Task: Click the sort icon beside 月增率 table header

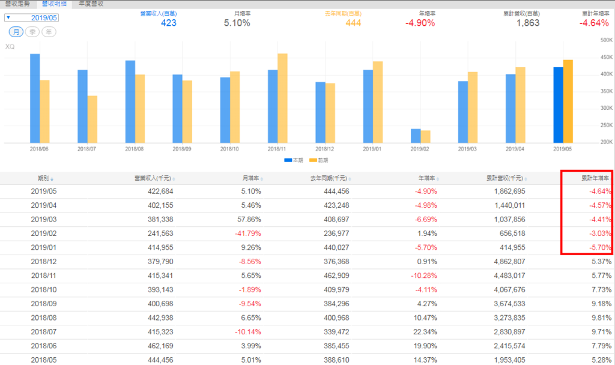Action: point(262,179)
